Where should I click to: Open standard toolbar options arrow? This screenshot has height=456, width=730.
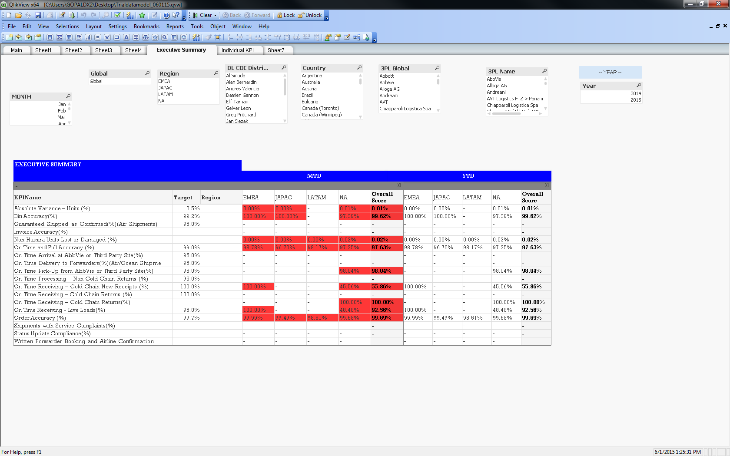tap(184, 16)
